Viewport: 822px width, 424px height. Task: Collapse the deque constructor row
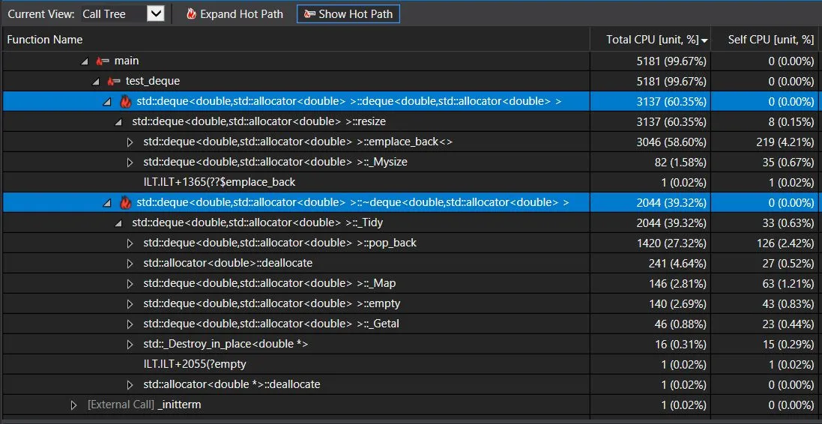click(x=107, y=102)
